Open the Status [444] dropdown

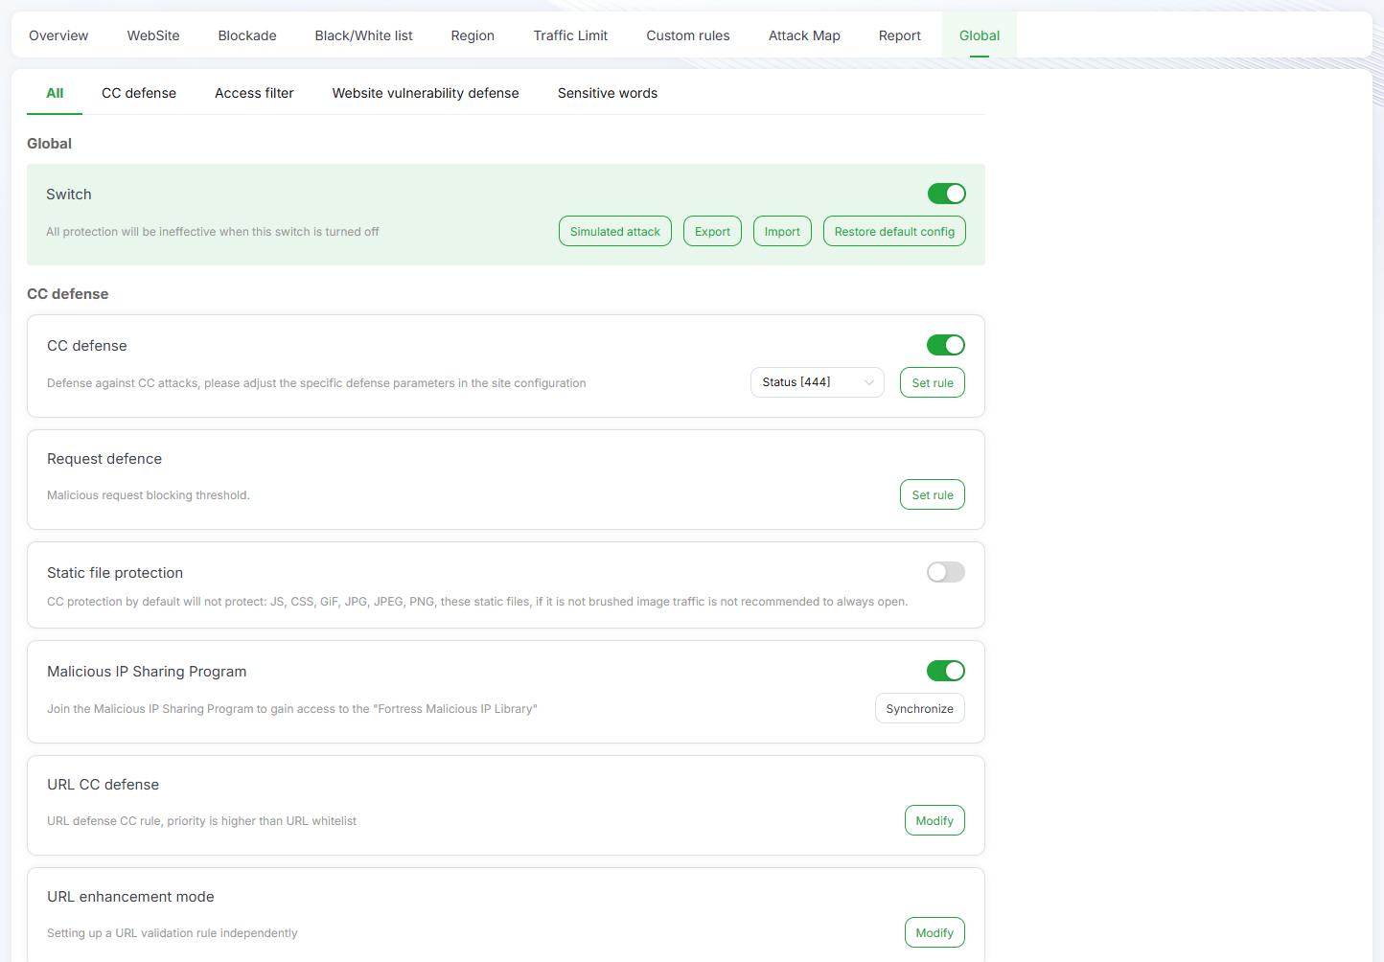[x=817, y=382]
